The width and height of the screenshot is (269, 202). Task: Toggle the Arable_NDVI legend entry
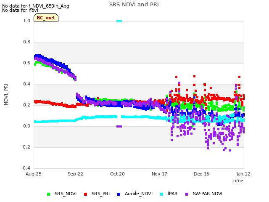click(x=135, y=194)
